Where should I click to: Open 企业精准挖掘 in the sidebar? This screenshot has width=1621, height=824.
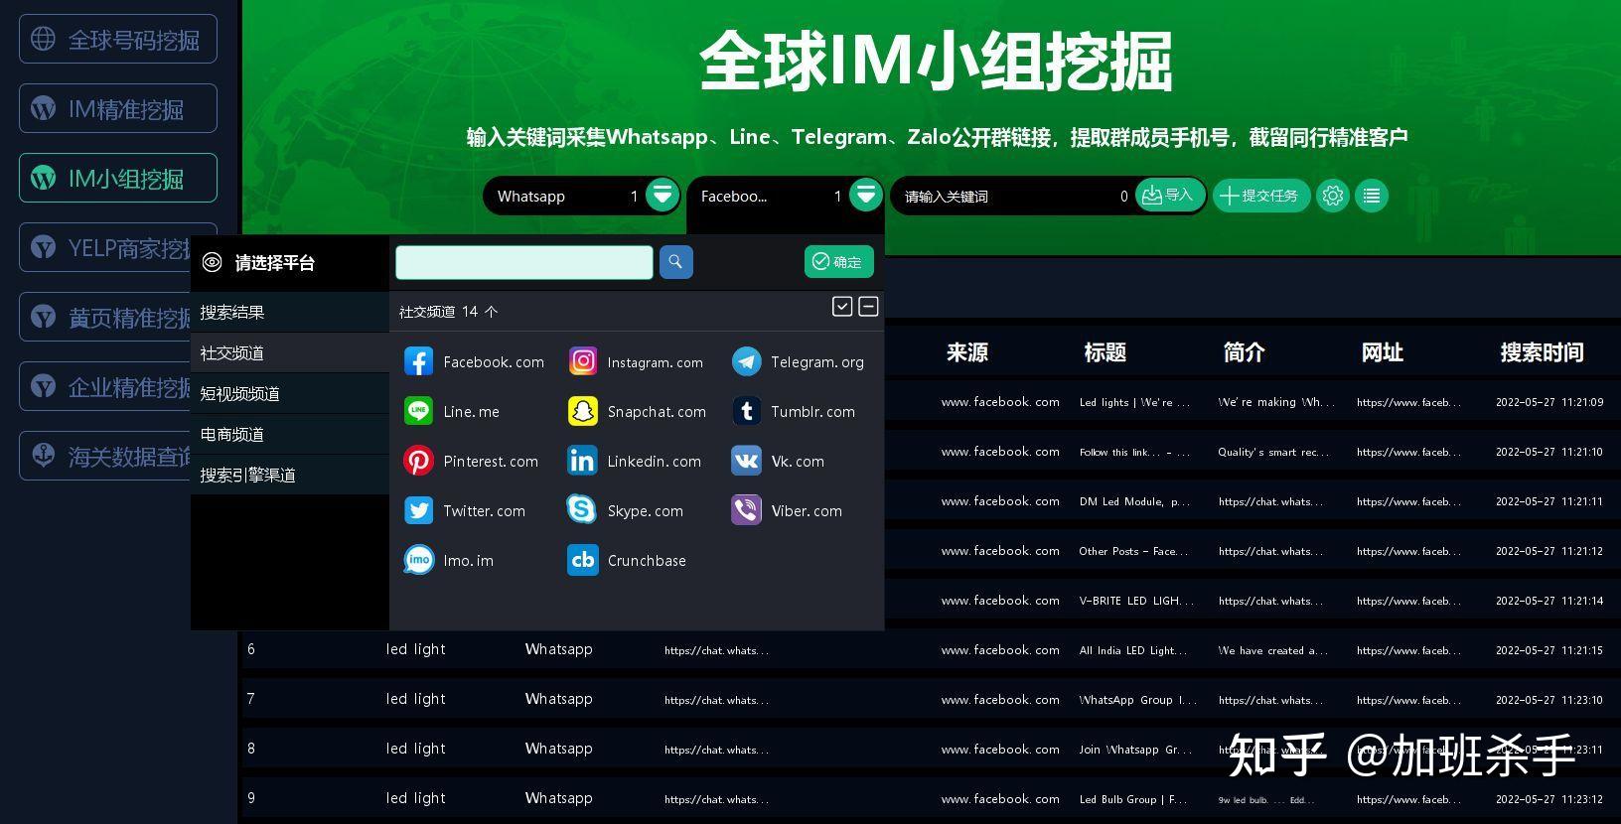(105, 386)
